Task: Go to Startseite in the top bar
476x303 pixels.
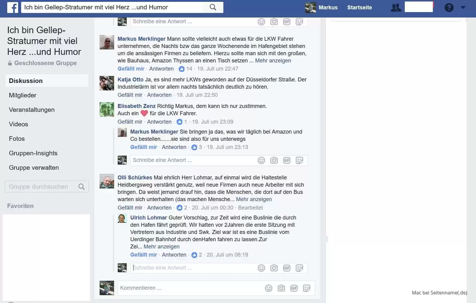Action: tap(359, 8)
